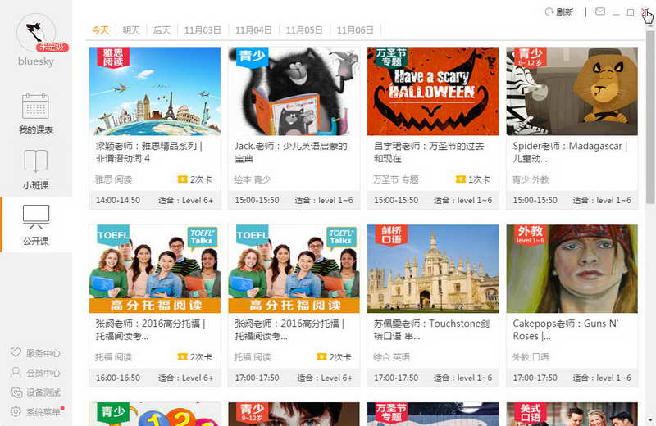Click title 梁颖老师：雅思精品系列
The height and width of the screenshot is (426, 656).
[149, 152]
